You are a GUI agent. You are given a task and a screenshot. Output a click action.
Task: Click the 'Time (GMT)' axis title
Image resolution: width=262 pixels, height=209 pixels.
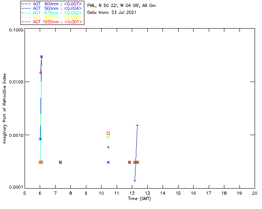pyautogui.click(x=139, y=199)
